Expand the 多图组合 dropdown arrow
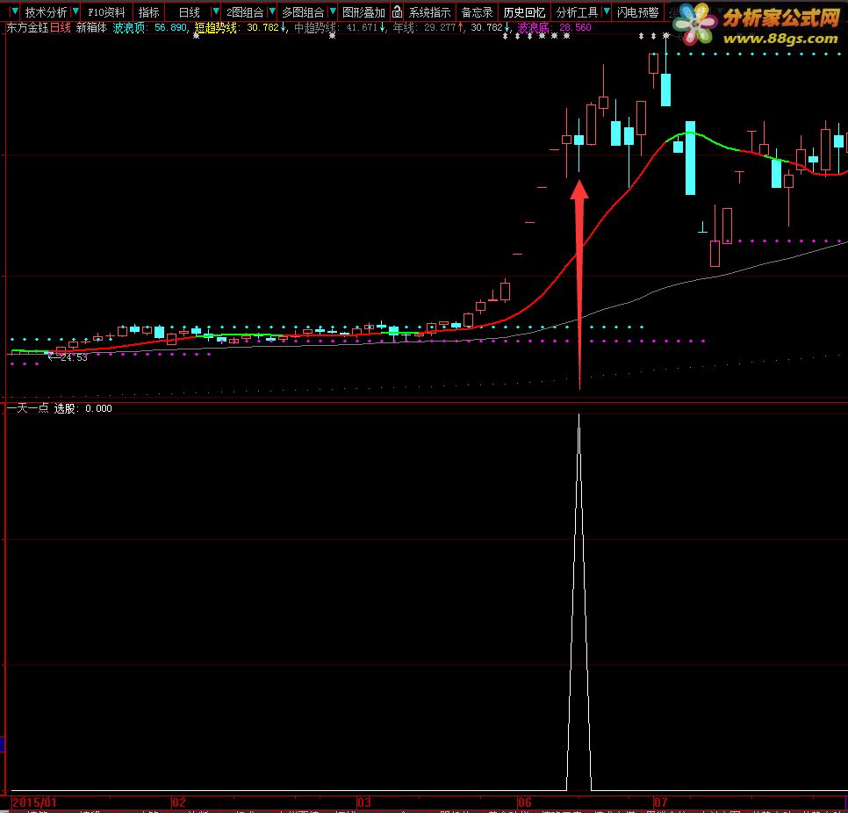The width and height of the screenshot is (848, 813). [x=333, y=11]
